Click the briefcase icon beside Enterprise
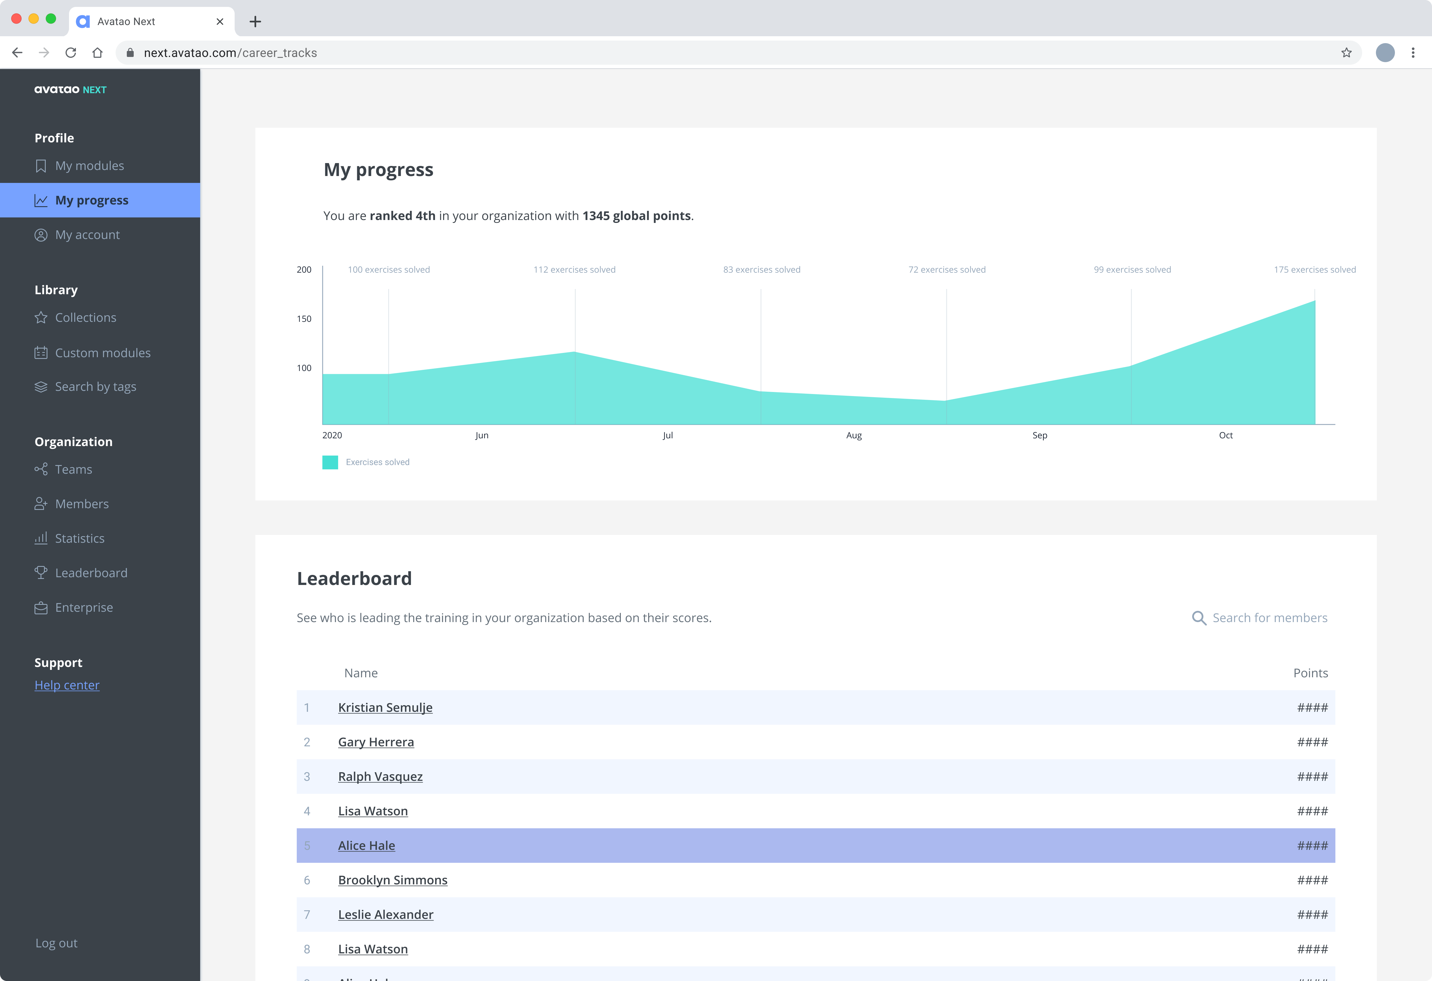Image resolution: width=1432 pixels, height=981 pixels. 41,608
